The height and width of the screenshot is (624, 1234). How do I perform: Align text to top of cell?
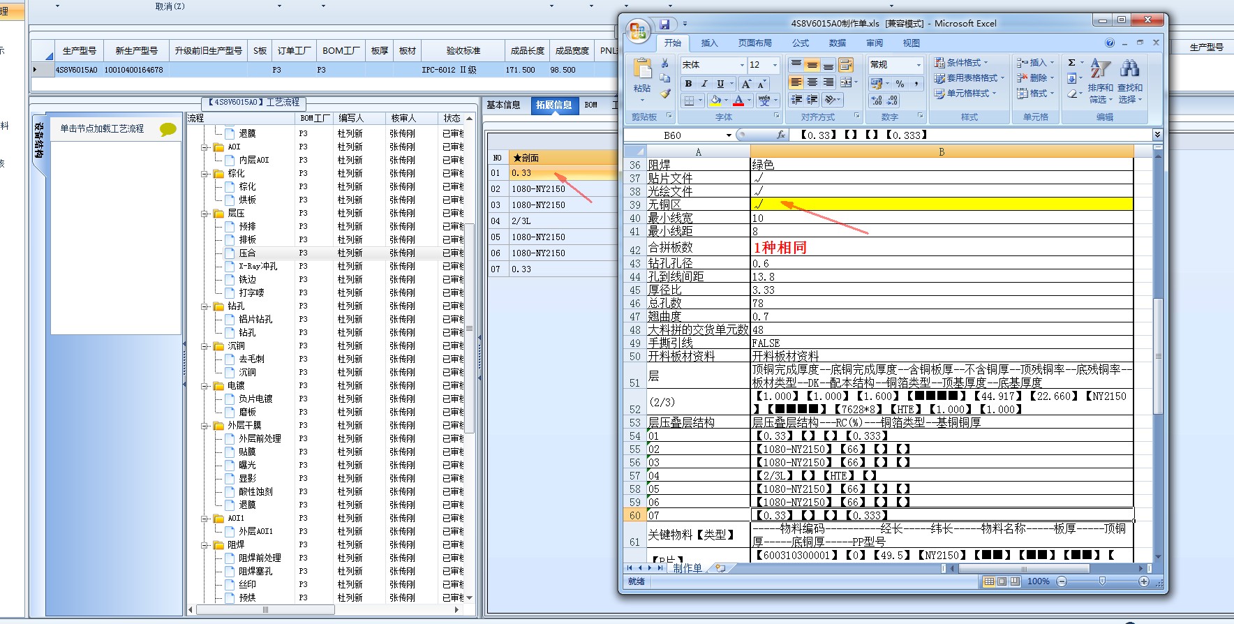click(796, 65)
